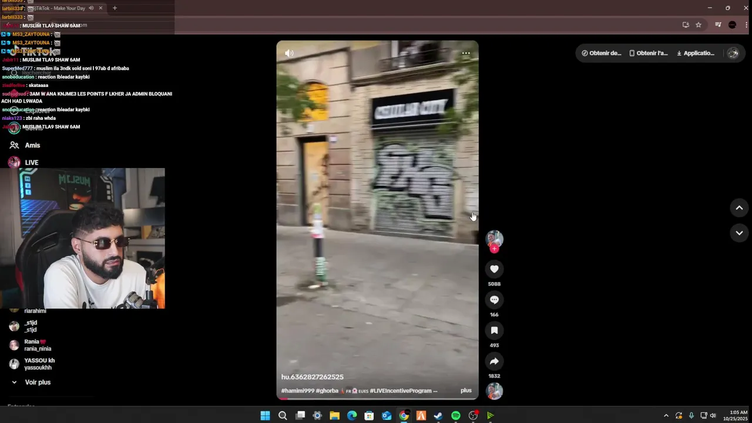Viewport: 752px width, 423px height.
Task: Open File Explorer from the taskbar
Action: coord(334,416)
